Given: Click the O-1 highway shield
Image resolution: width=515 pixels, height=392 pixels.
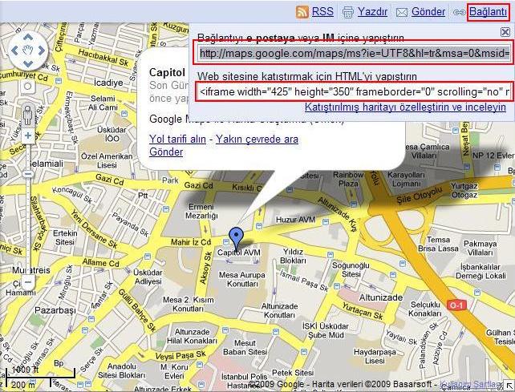Looking at the screenshot, I should point(456,305).
